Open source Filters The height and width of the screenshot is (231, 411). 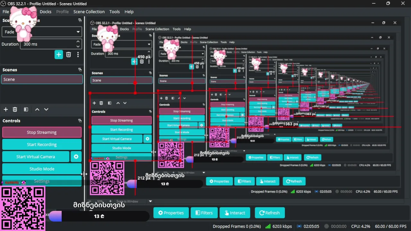(x=204, y=213)
